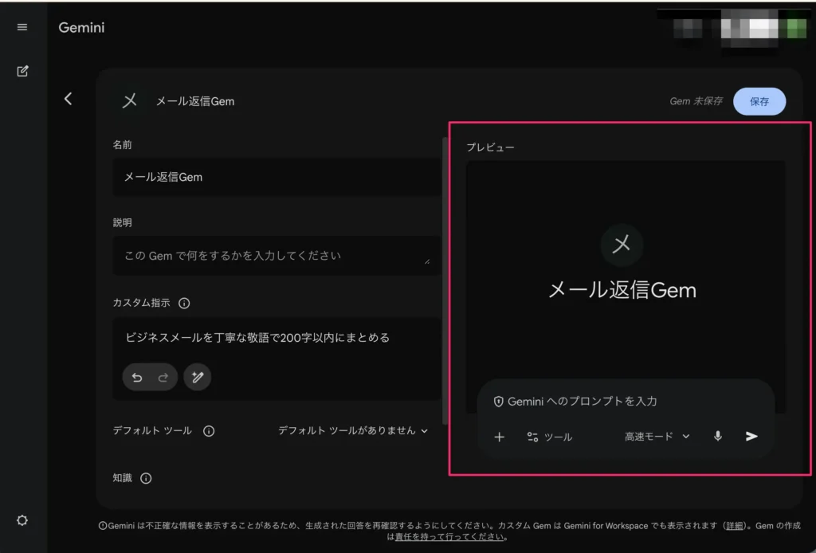Screen dimensions: 816x553
Task: Open the hamburger main menu
Action: pos(22,27)
